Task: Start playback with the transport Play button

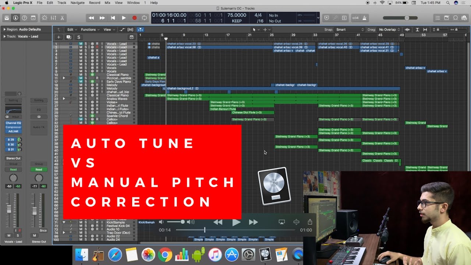Action: (x=124, y=18)
